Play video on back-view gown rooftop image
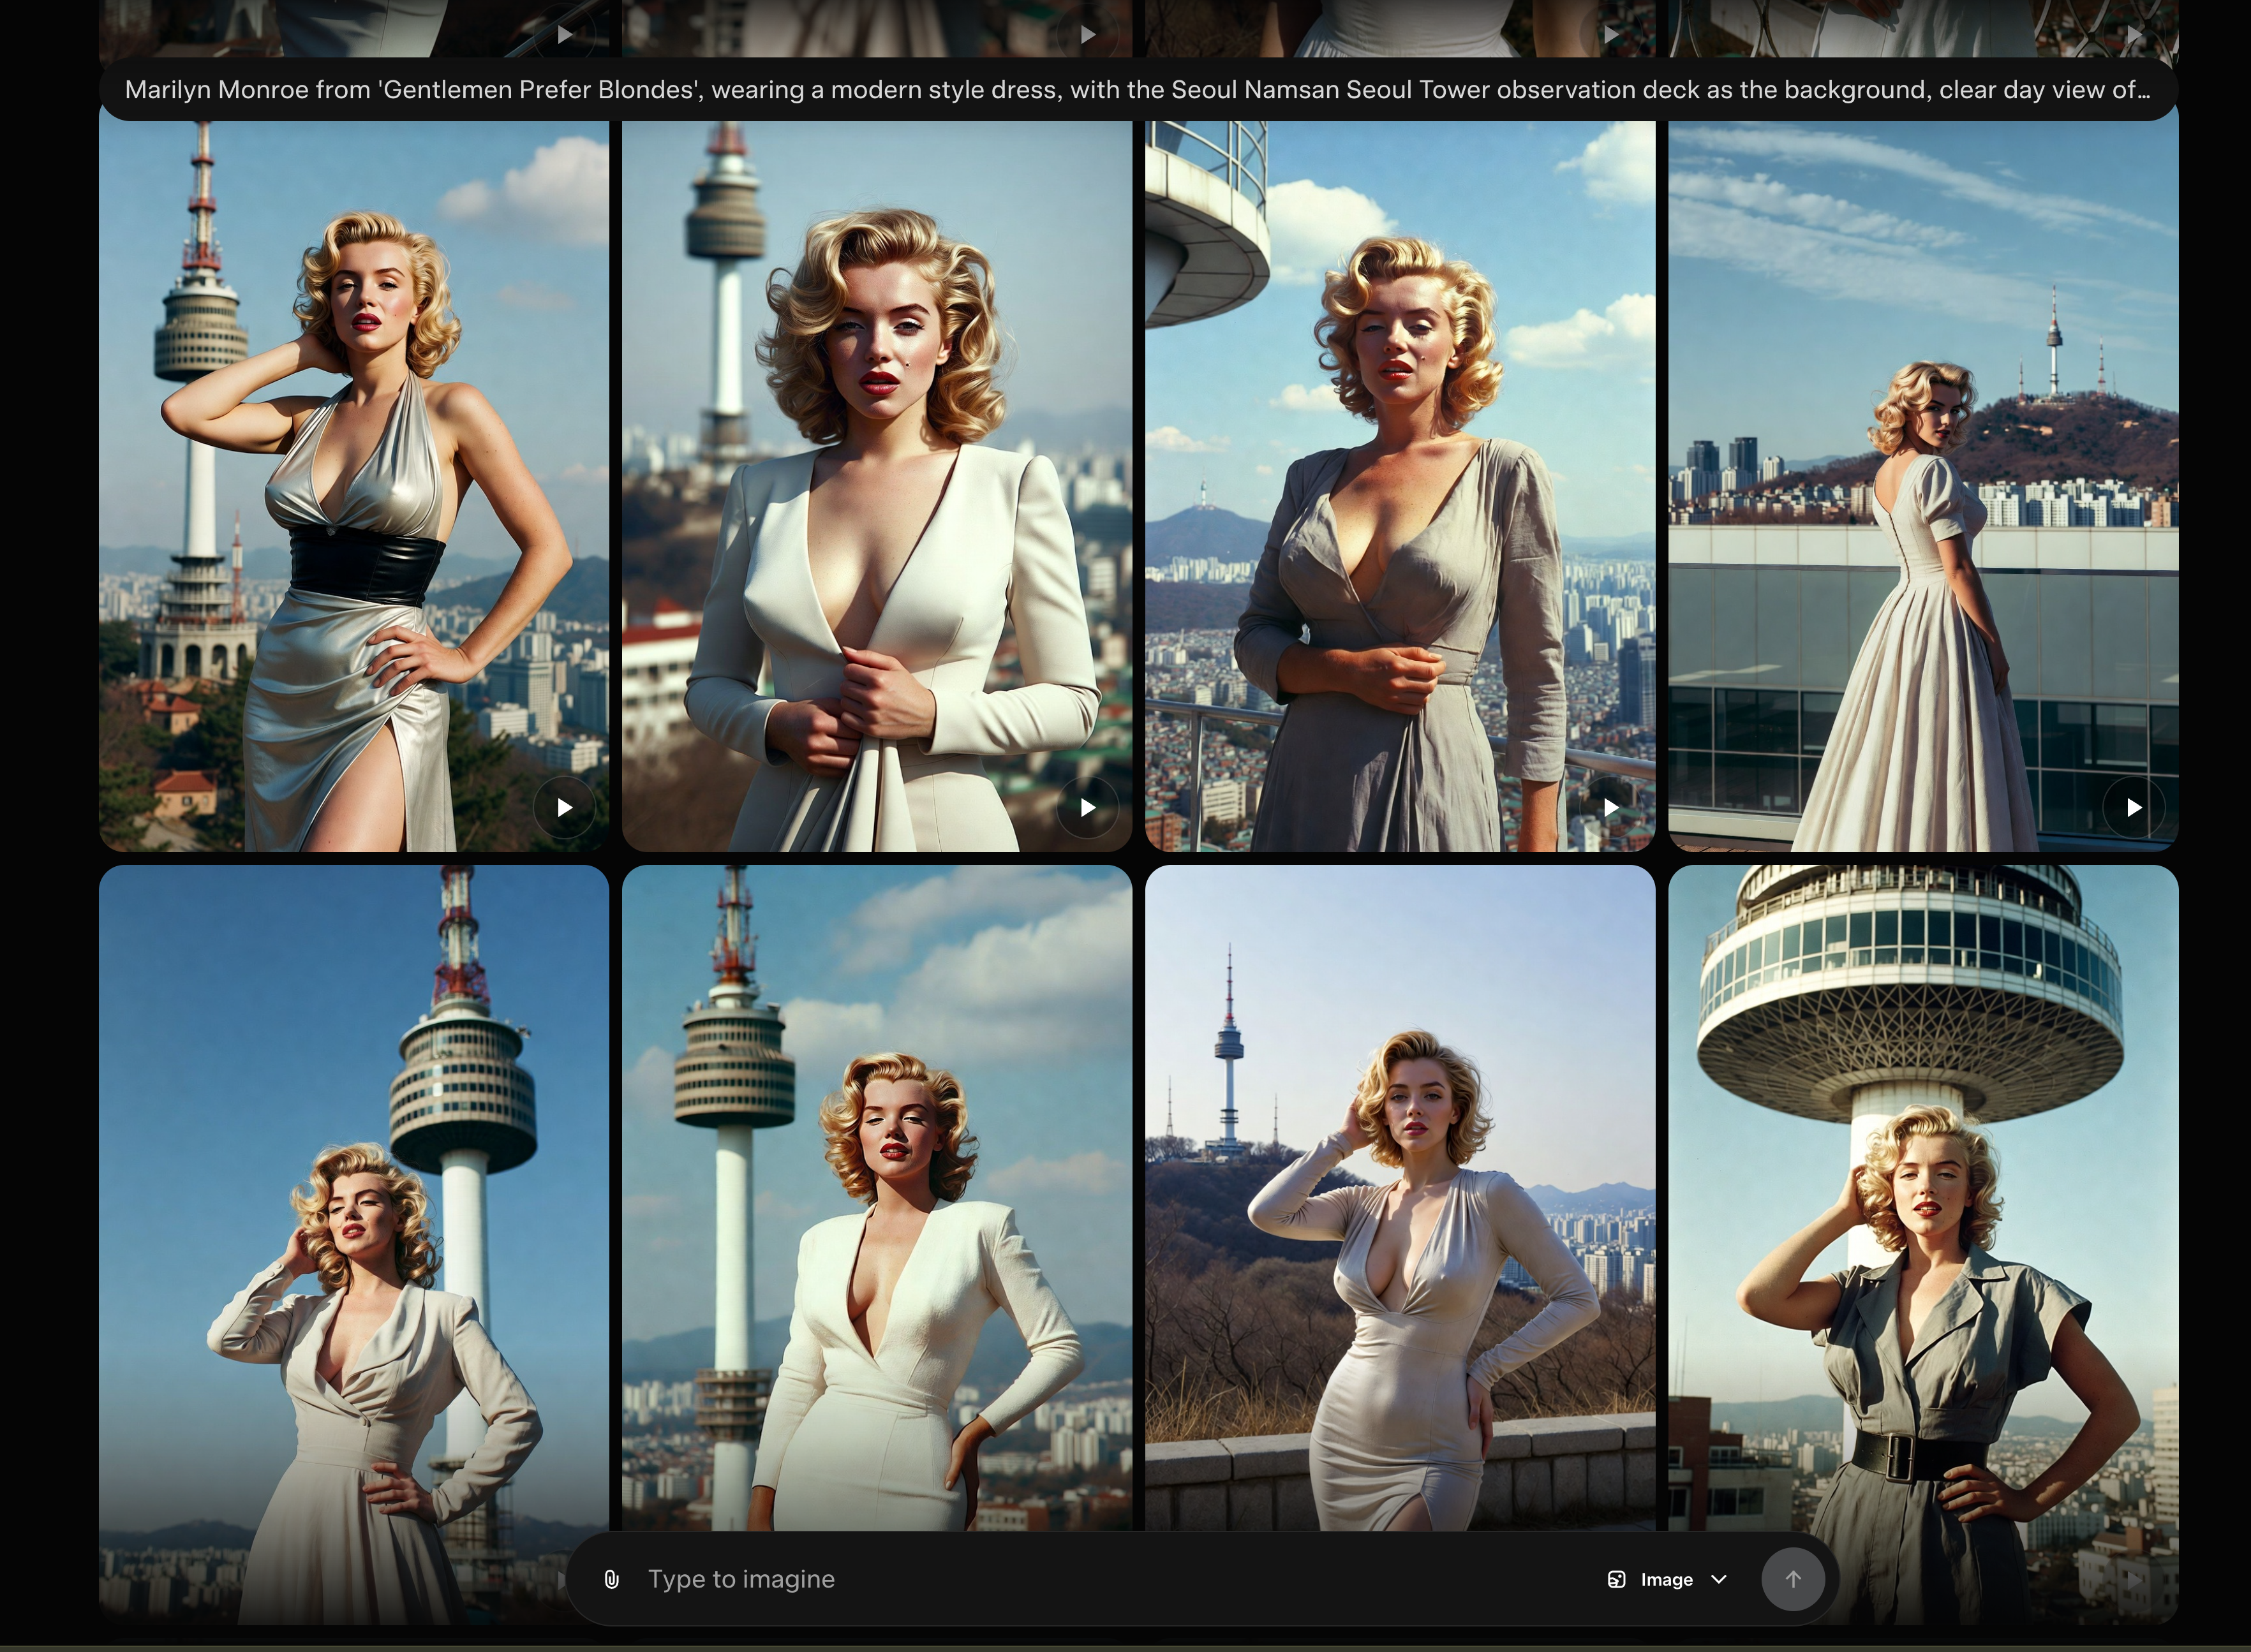 (x=2134, y=807)
